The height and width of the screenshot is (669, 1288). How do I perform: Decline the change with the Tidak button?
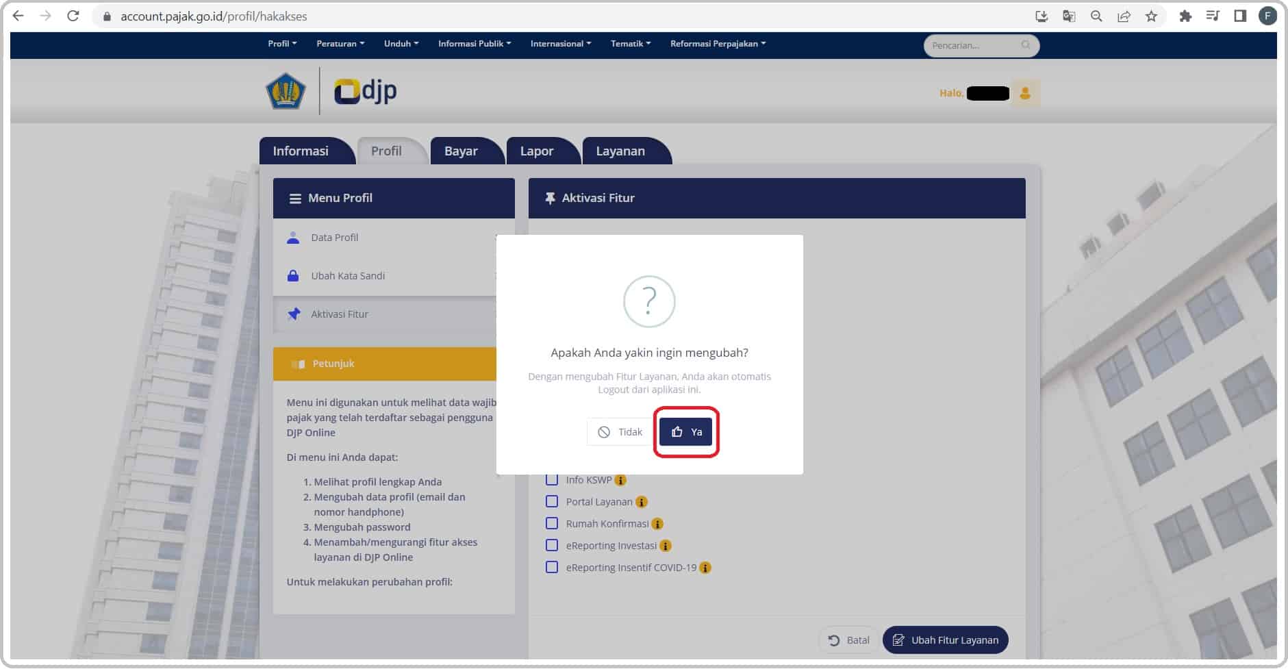click(x=619, y=432)
